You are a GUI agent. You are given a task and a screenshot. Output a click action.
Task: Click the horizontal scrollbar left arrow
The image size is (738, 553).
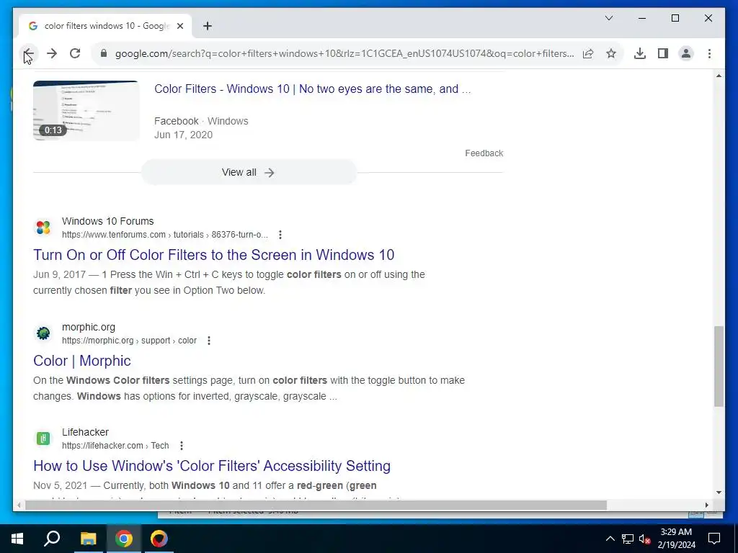point(18,505)
